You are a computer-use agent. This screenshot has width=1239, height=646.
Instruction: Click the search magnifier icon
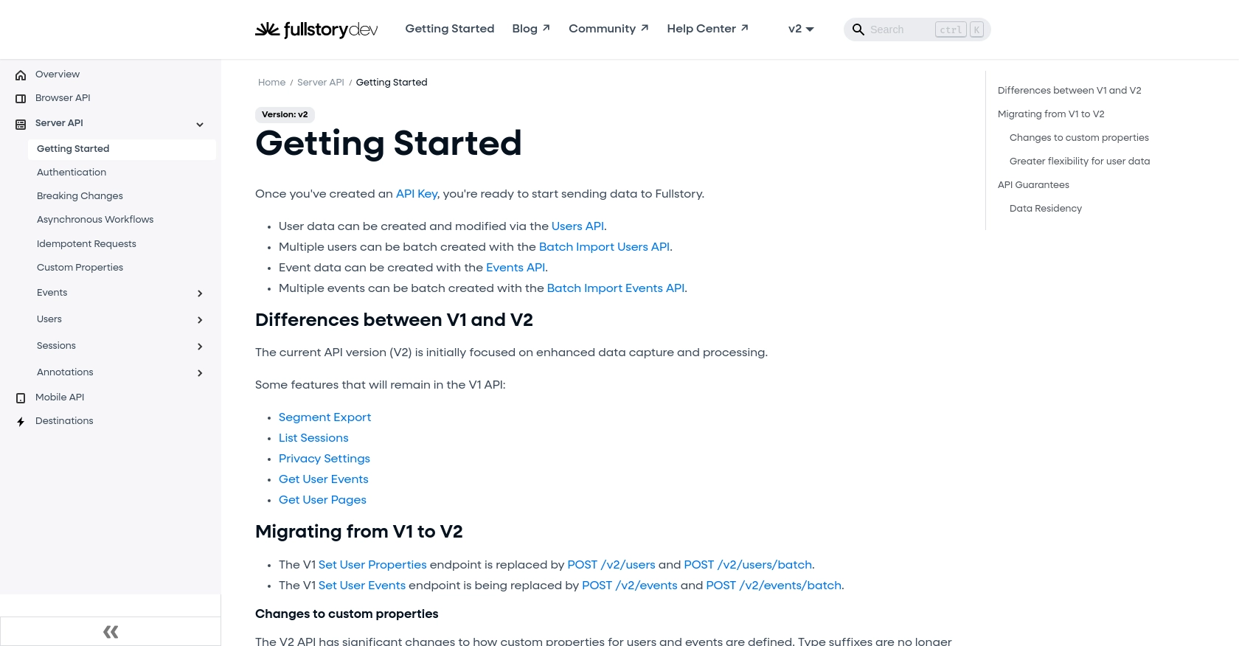click(858, 29)
